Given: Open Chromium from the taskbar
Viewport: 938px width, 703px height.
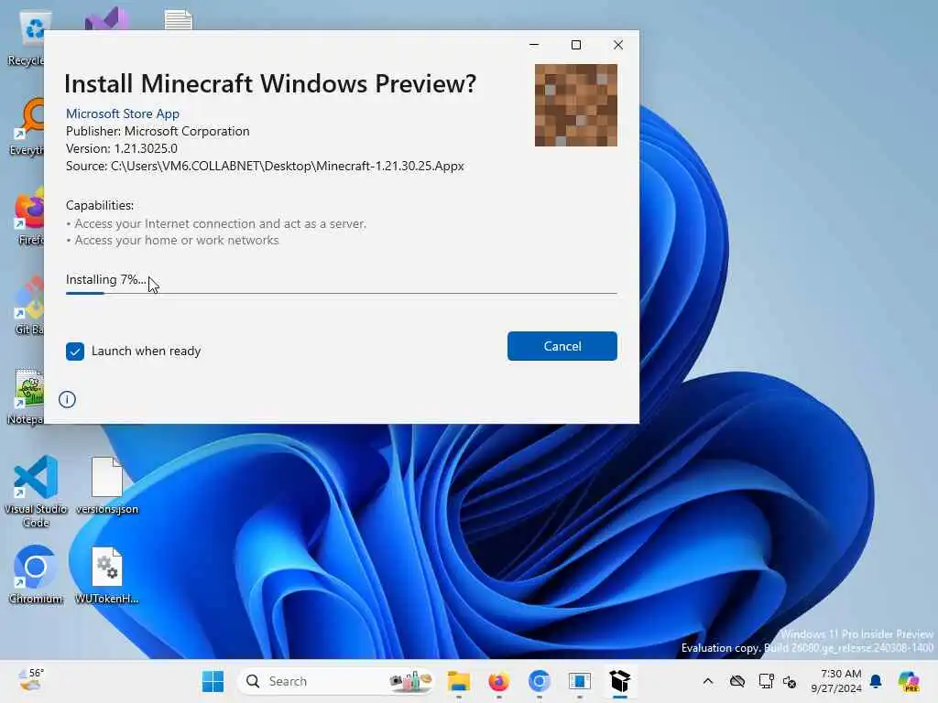Looking at the screenshot, I should (539, 681).
